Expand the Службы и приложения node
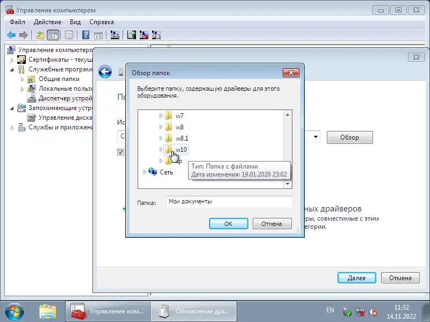 click(12, 128)
